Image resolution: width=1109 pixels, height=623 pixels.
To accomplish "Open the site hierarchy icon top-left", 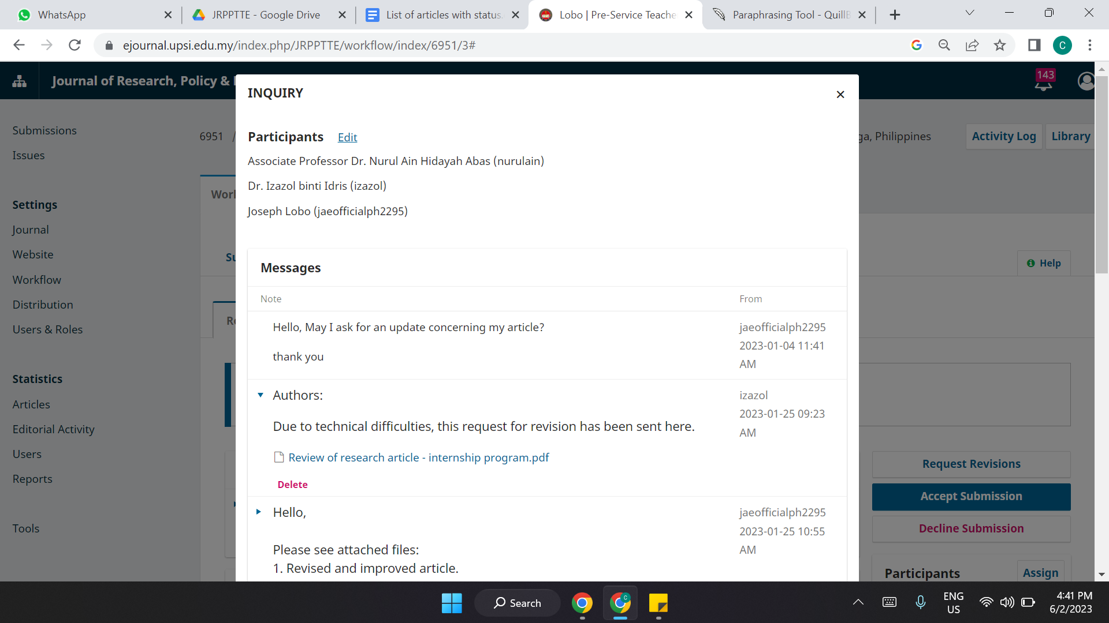I will pyautogui.click(x=19, y=81).
